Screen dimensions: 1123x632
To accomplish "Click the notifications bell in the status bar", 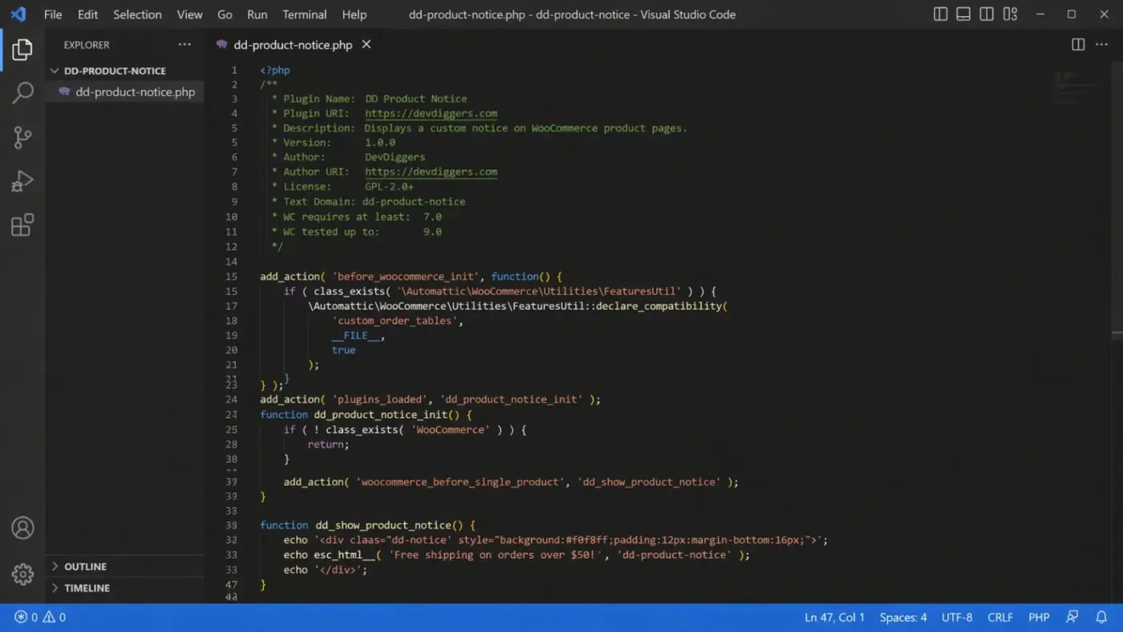I will [1101, 618].
